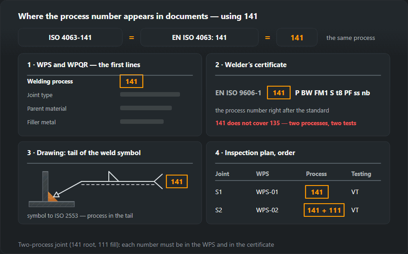Click 'the same process' caption
This screenshot has height=254, width=408.
pos(350,38)
